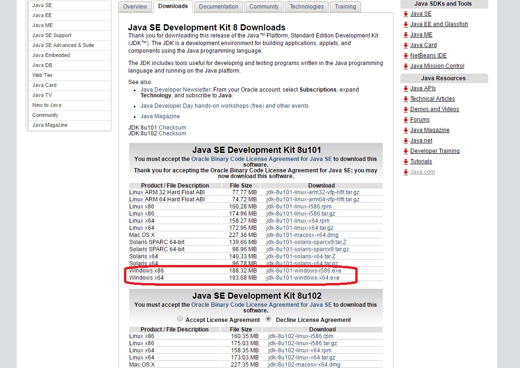520x368 pixels.
Task: Click red arrow icon beside Java Mission Control
Action: pos(406,66)
